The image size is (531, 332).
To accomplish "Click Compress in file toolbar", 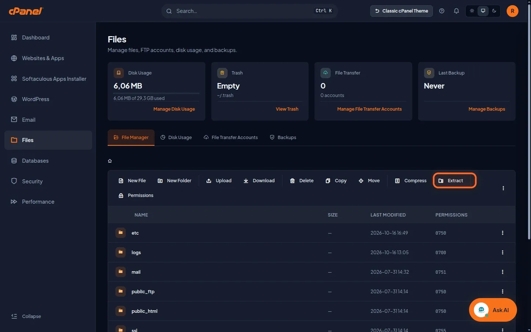I will point(411,181).
